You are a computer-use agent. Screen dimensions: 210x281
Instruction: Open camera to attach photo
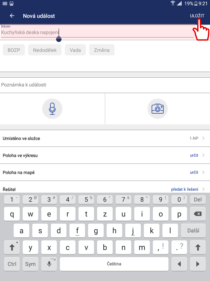point(157,109)
